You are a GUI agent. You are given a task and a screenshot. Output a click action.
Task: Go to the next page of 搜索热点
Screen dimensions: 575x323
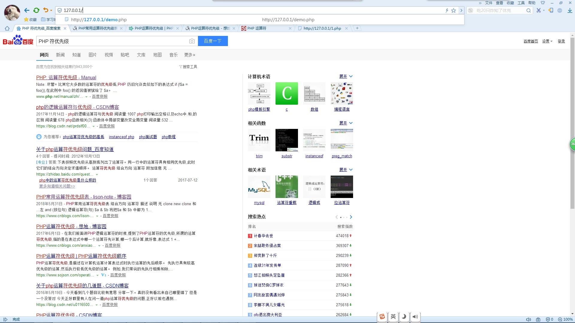click(351, 217)
